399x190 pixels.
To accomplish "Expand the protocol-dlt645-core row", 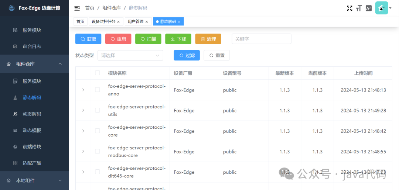I will click(x=83, y=172).
